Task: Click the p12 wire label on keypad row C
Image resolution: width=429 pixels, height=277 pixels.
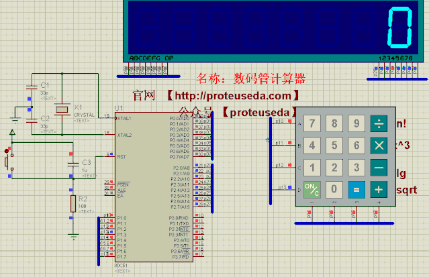Action: click(279, 165)
